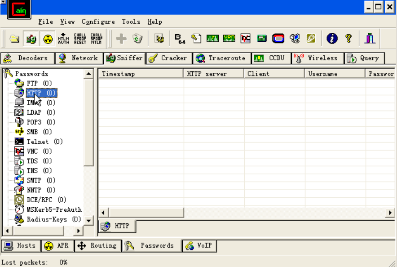Screen dimensions: 397x267
Task: Select LDAP (0) tree entry
Action: tap(41, 112)
